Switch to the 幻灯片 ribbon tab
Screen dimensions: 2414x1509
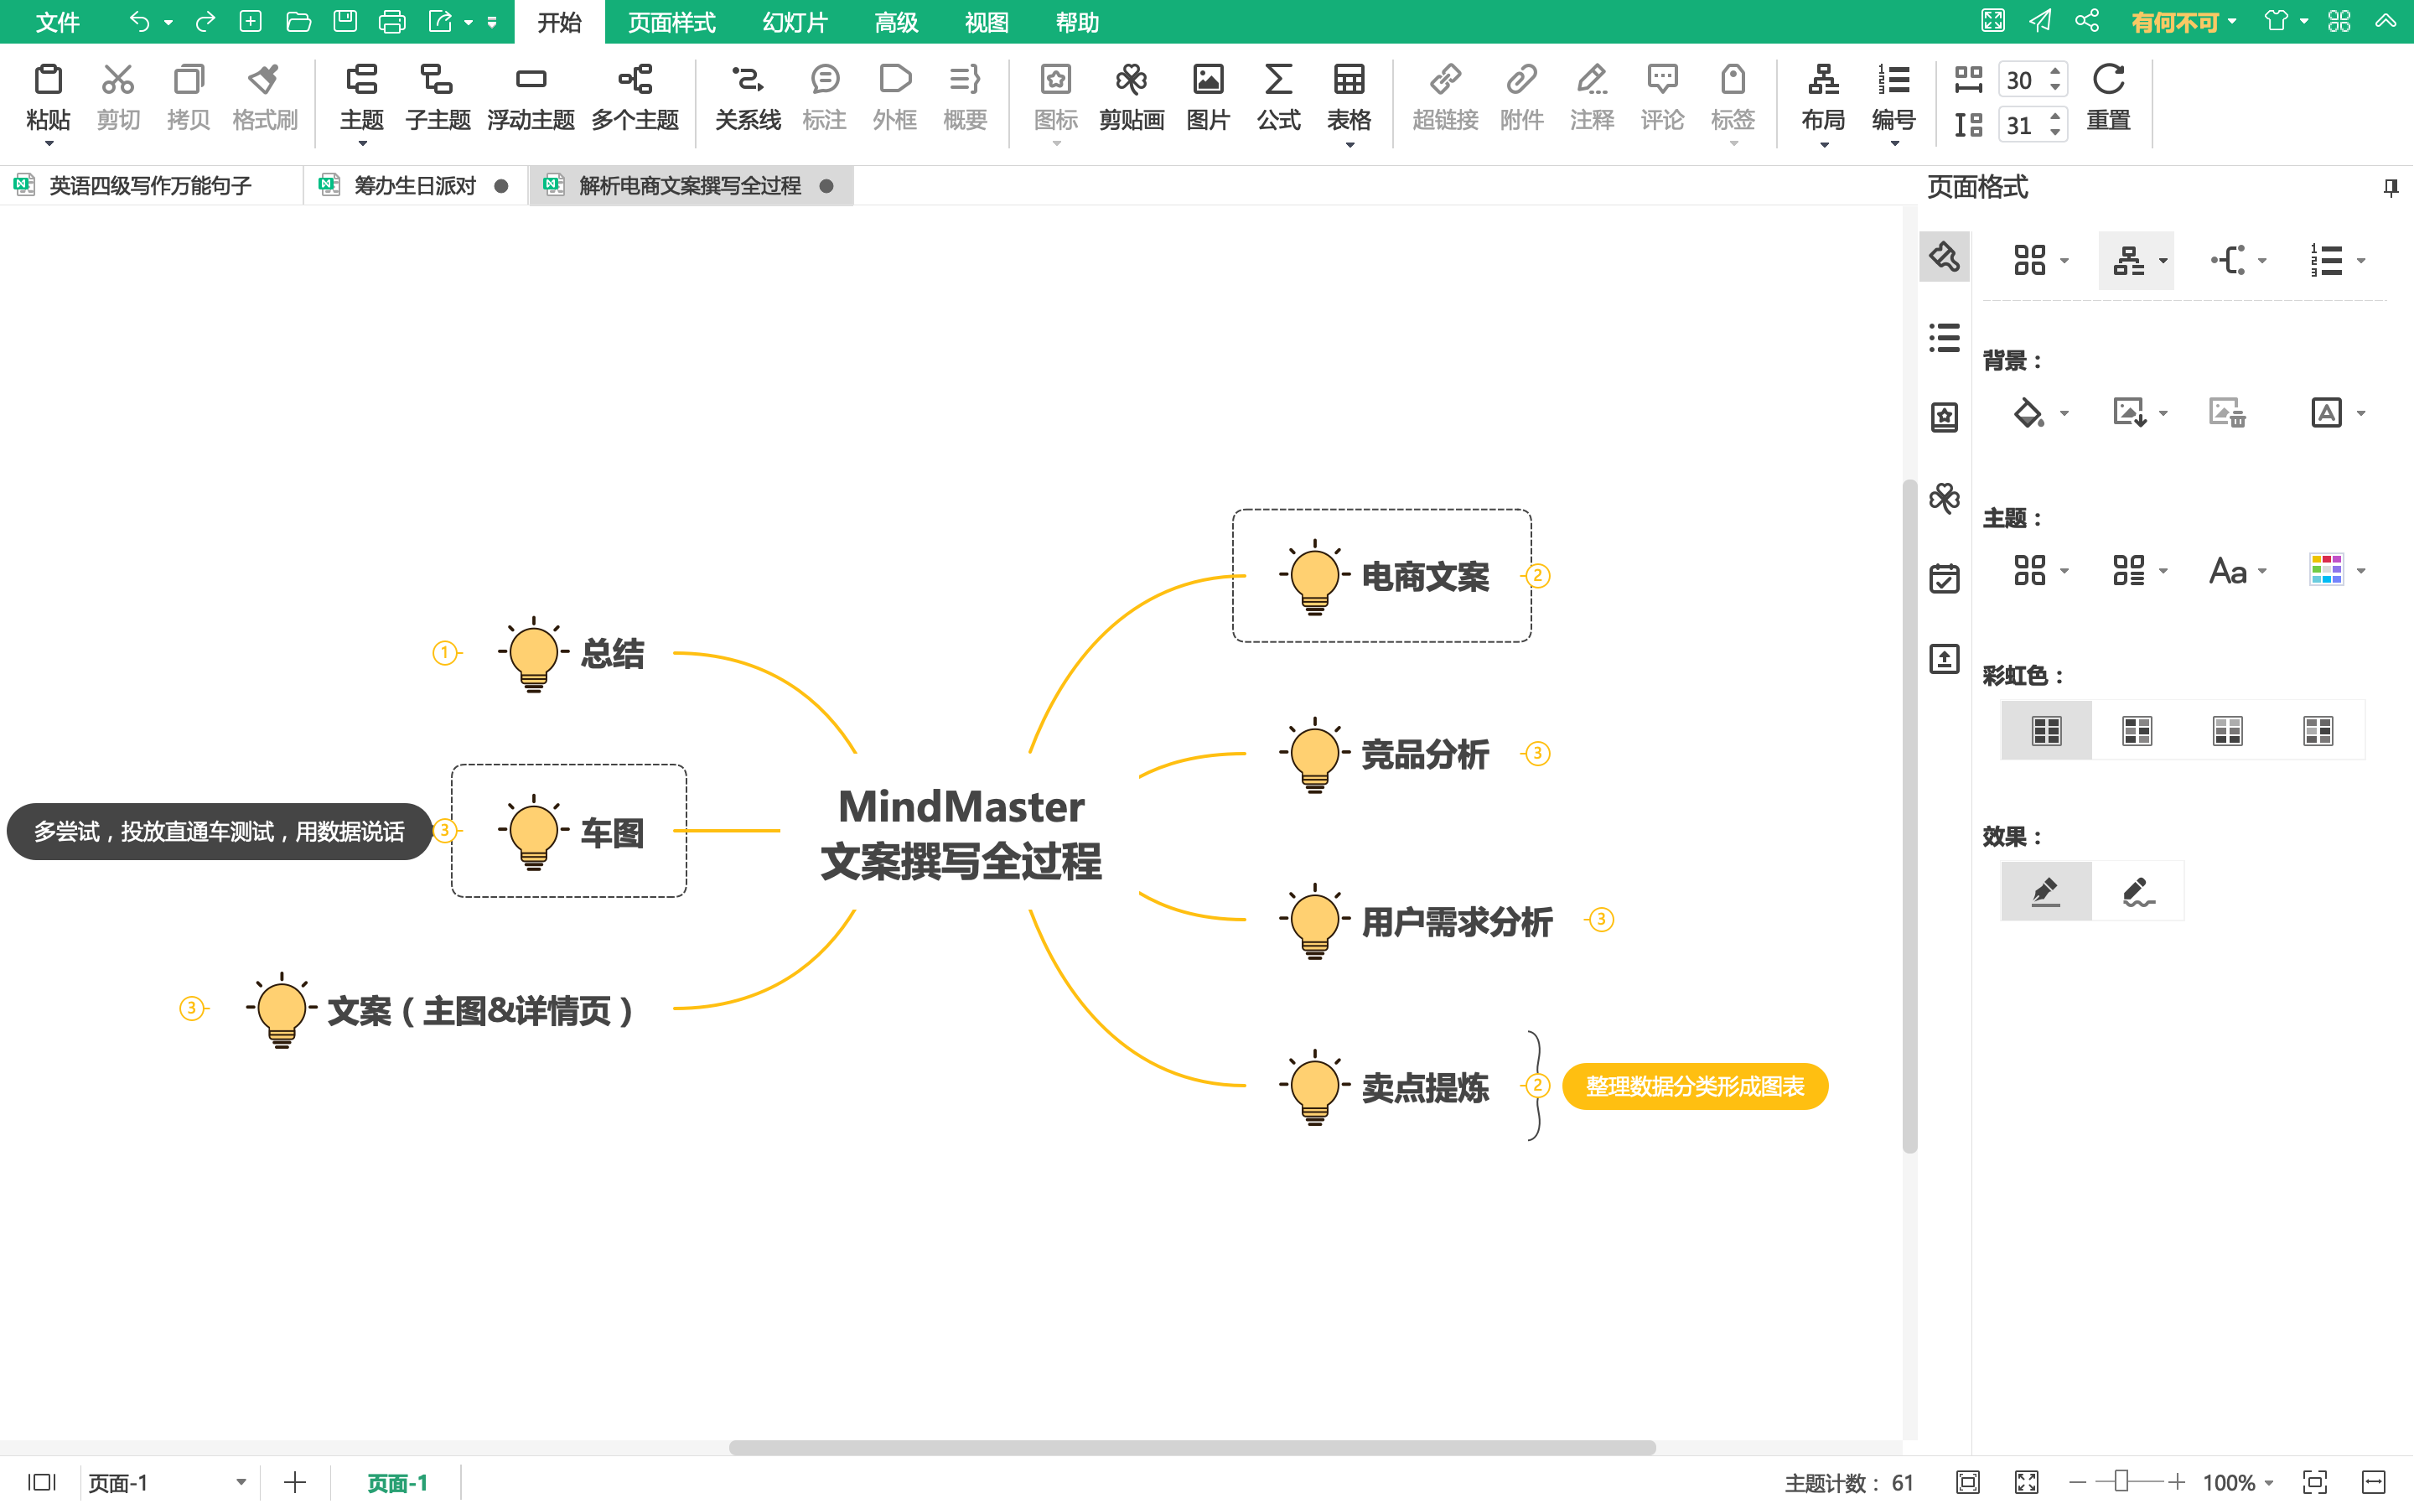pyautogui.click(x=794, y=22)
